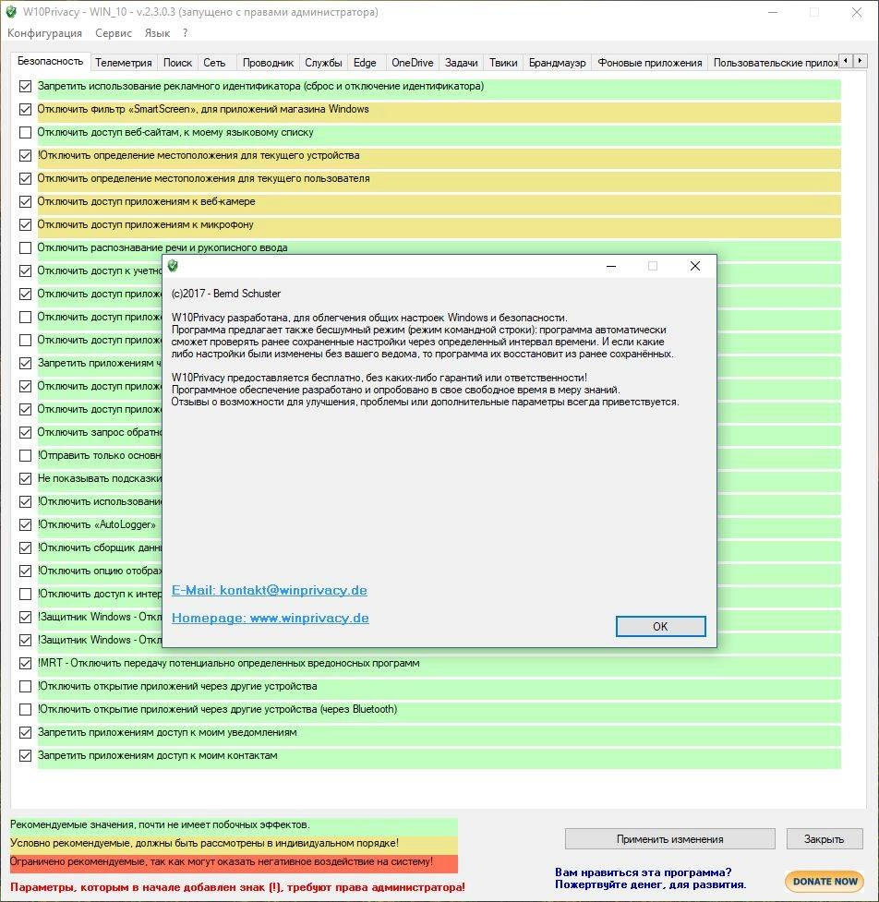879x902 pixels.
Task: Click the Закрыть button
Action: (824, 839)
